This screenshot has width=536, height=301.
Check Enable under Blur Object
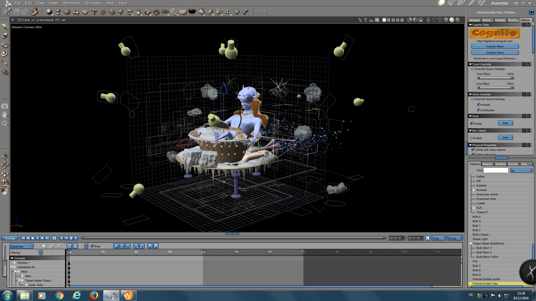pyautogui.click(x=471, y=138)
